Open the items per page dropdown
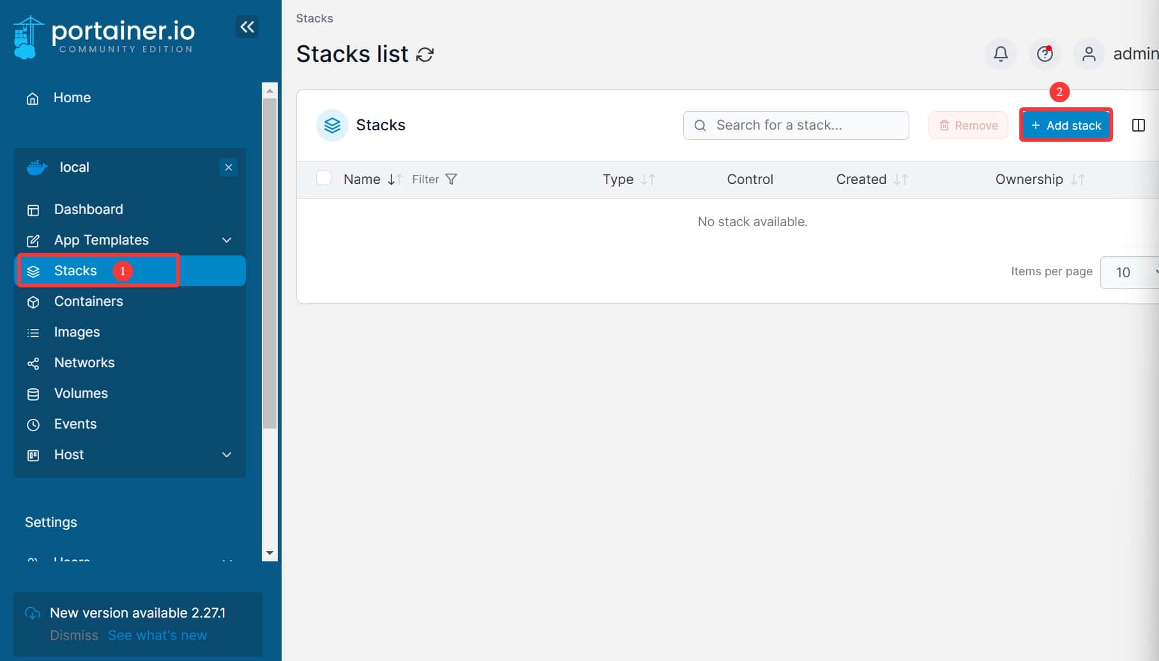The height and width of the screenshot is (661, 1159). (x=1129, y=272)
